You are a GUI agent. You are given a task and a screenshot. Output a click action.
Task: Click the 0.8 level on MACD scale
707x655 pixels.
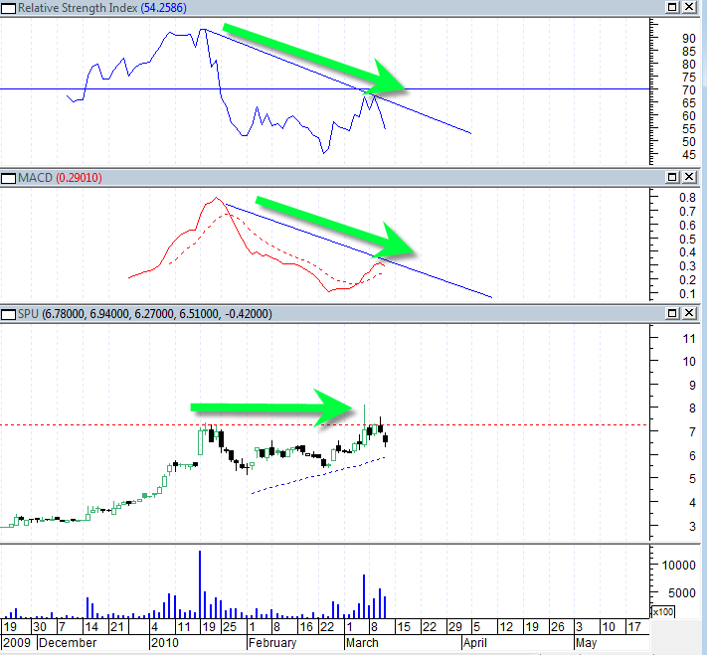coord(688,198)
